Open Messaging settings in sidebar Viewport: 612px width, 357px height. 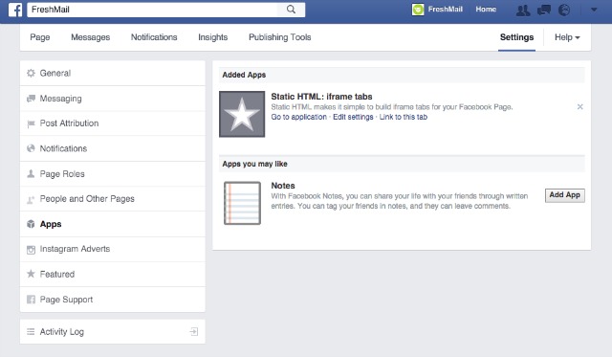(x=113, y=99)
